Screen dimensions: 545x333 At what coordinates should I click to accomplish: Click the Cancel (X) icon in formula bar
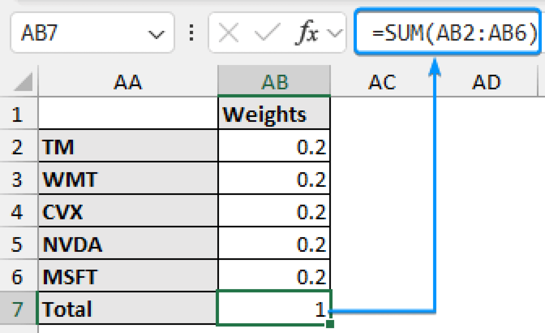(x=228, y=32)
